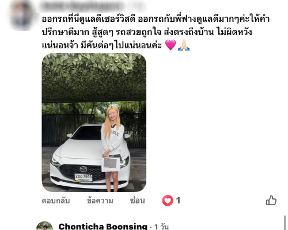Click the 1 วัน timestamp
The height and width of the screenshot is (230, 288).
(161, 227)
